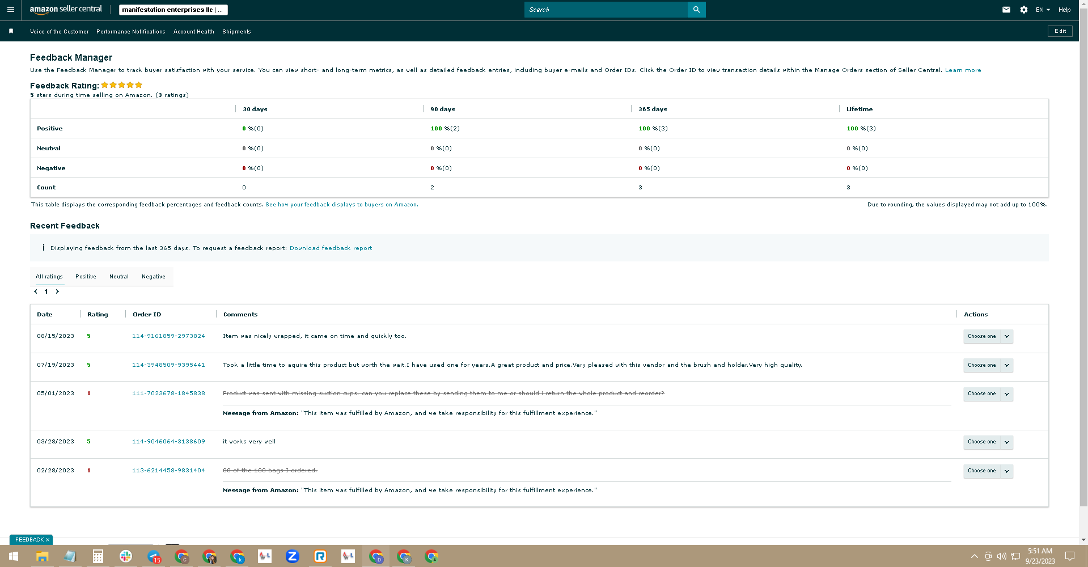Open the manifestation enterprises llc account selector
The height and width of the screenshot is (567, 1088).
coord(173,10)
